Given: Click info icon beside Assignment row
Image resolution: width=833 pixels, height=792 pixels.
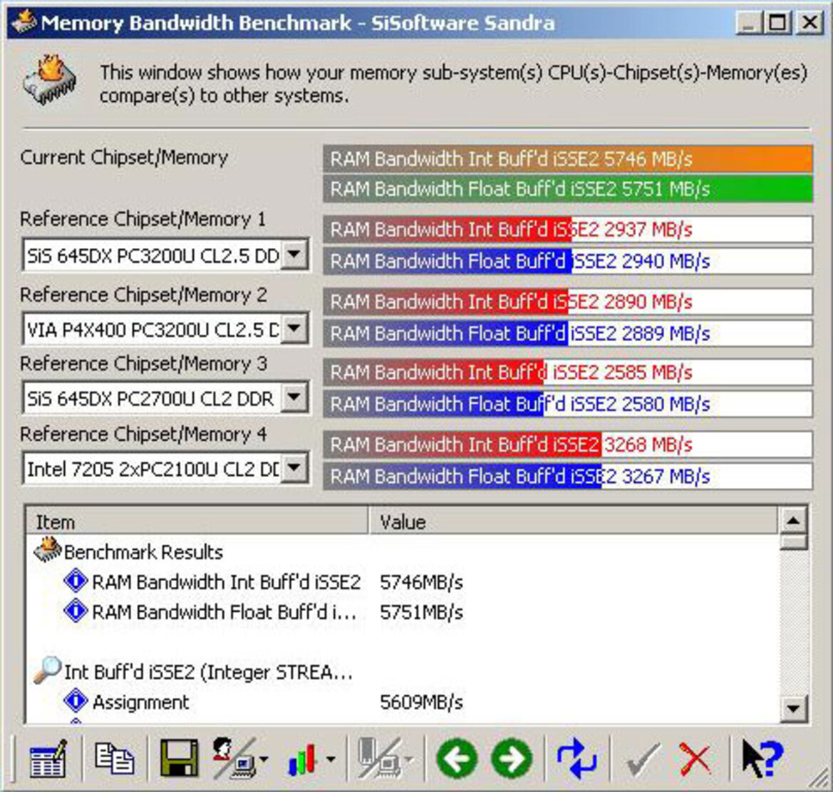Looking at the screenshot, I should pos(76,701).
